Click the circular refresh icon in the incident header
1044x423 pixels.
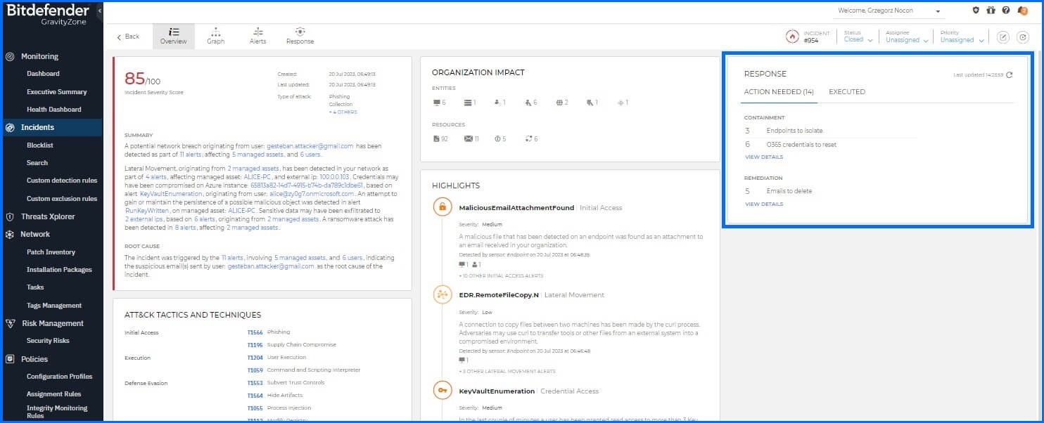1023,37
